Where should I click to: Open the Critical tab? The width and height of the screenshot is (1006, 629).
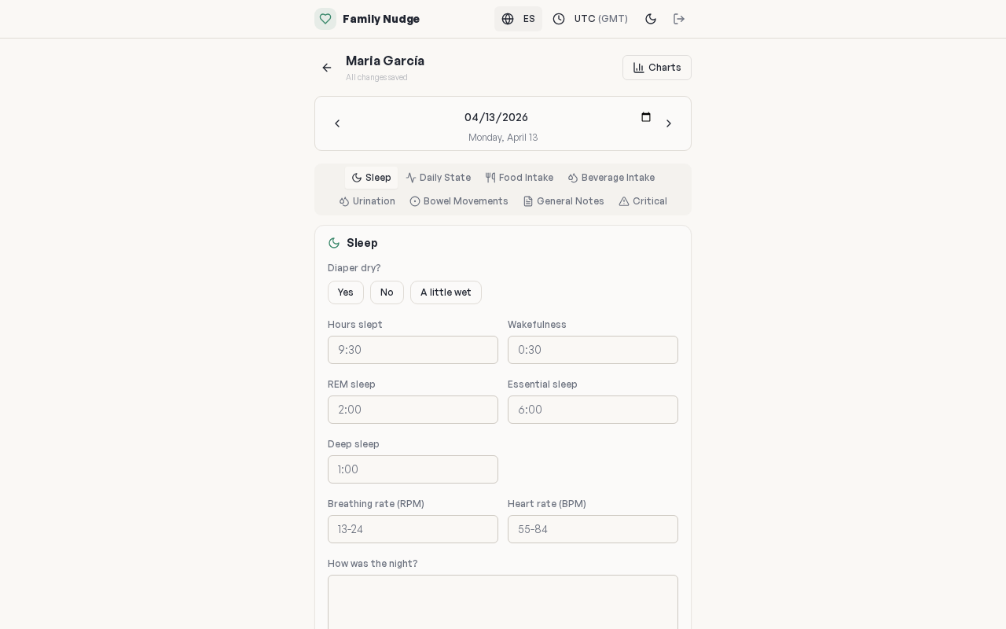click(642, 201)
